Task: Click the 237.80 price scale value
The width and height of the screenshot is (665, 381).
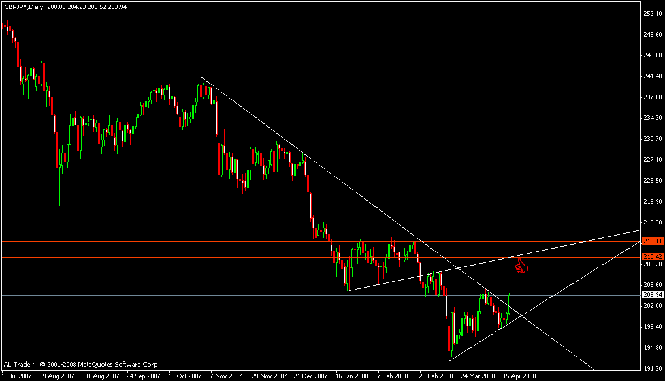Action: [x=653, y=97]
